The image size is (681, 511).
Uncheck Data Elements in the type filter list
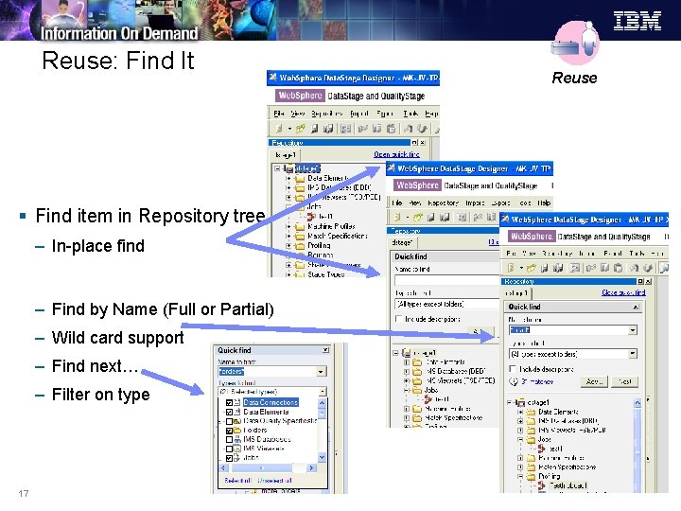229,412
